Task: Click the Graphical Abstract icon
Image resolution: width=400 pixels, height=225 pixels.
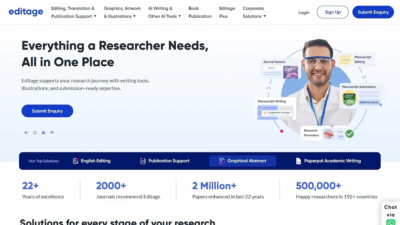Action: click(222, 161)
